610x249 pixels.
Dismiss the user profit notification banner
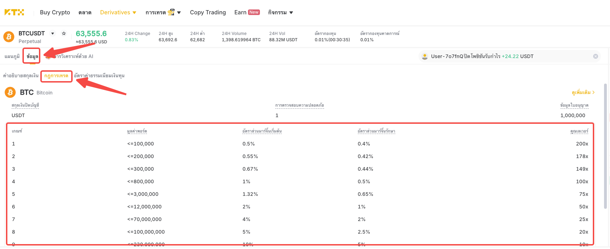(x=596, y=56)
